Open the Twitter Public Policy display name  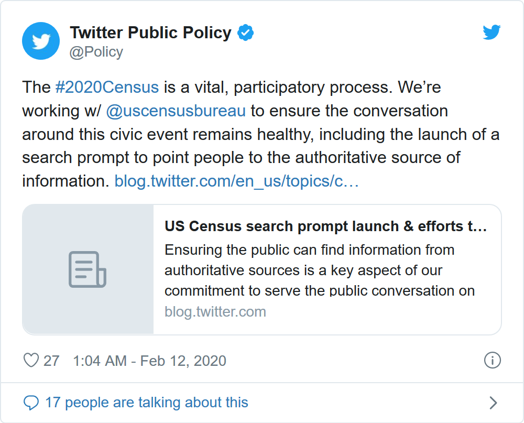150,32
